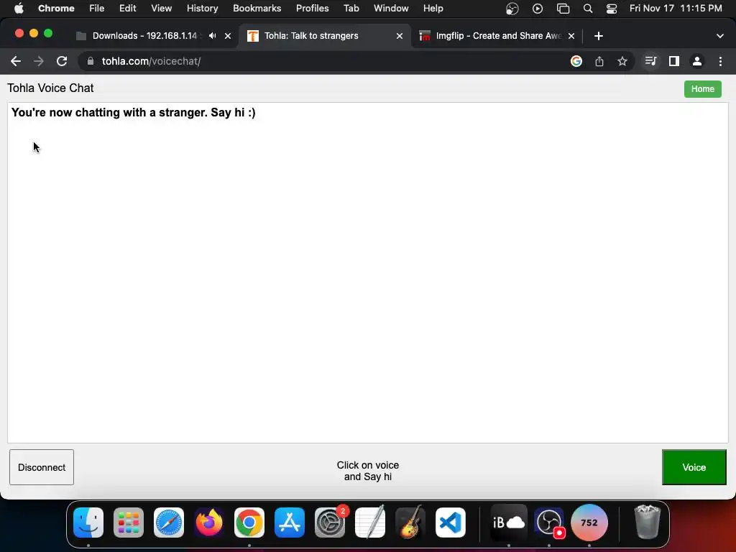Viewport: 736px width, 552px height.
Task: Open Visual Studio Code from the dock
Action: click(x=451, y=523)
